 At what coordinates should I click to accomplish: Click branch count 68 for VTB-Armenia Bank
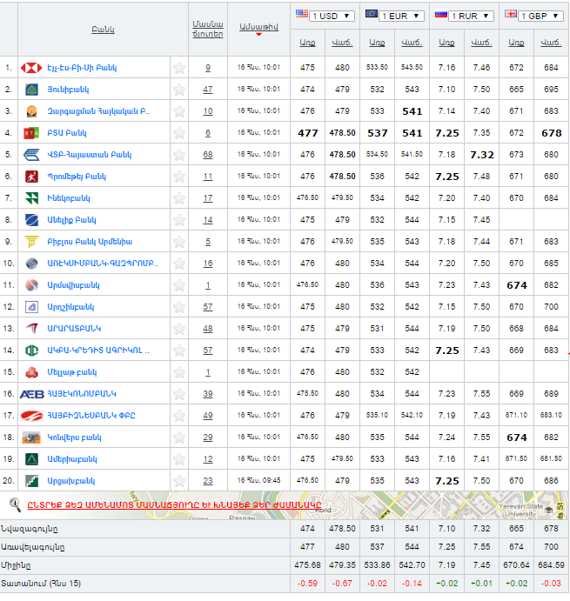point(208,155)
